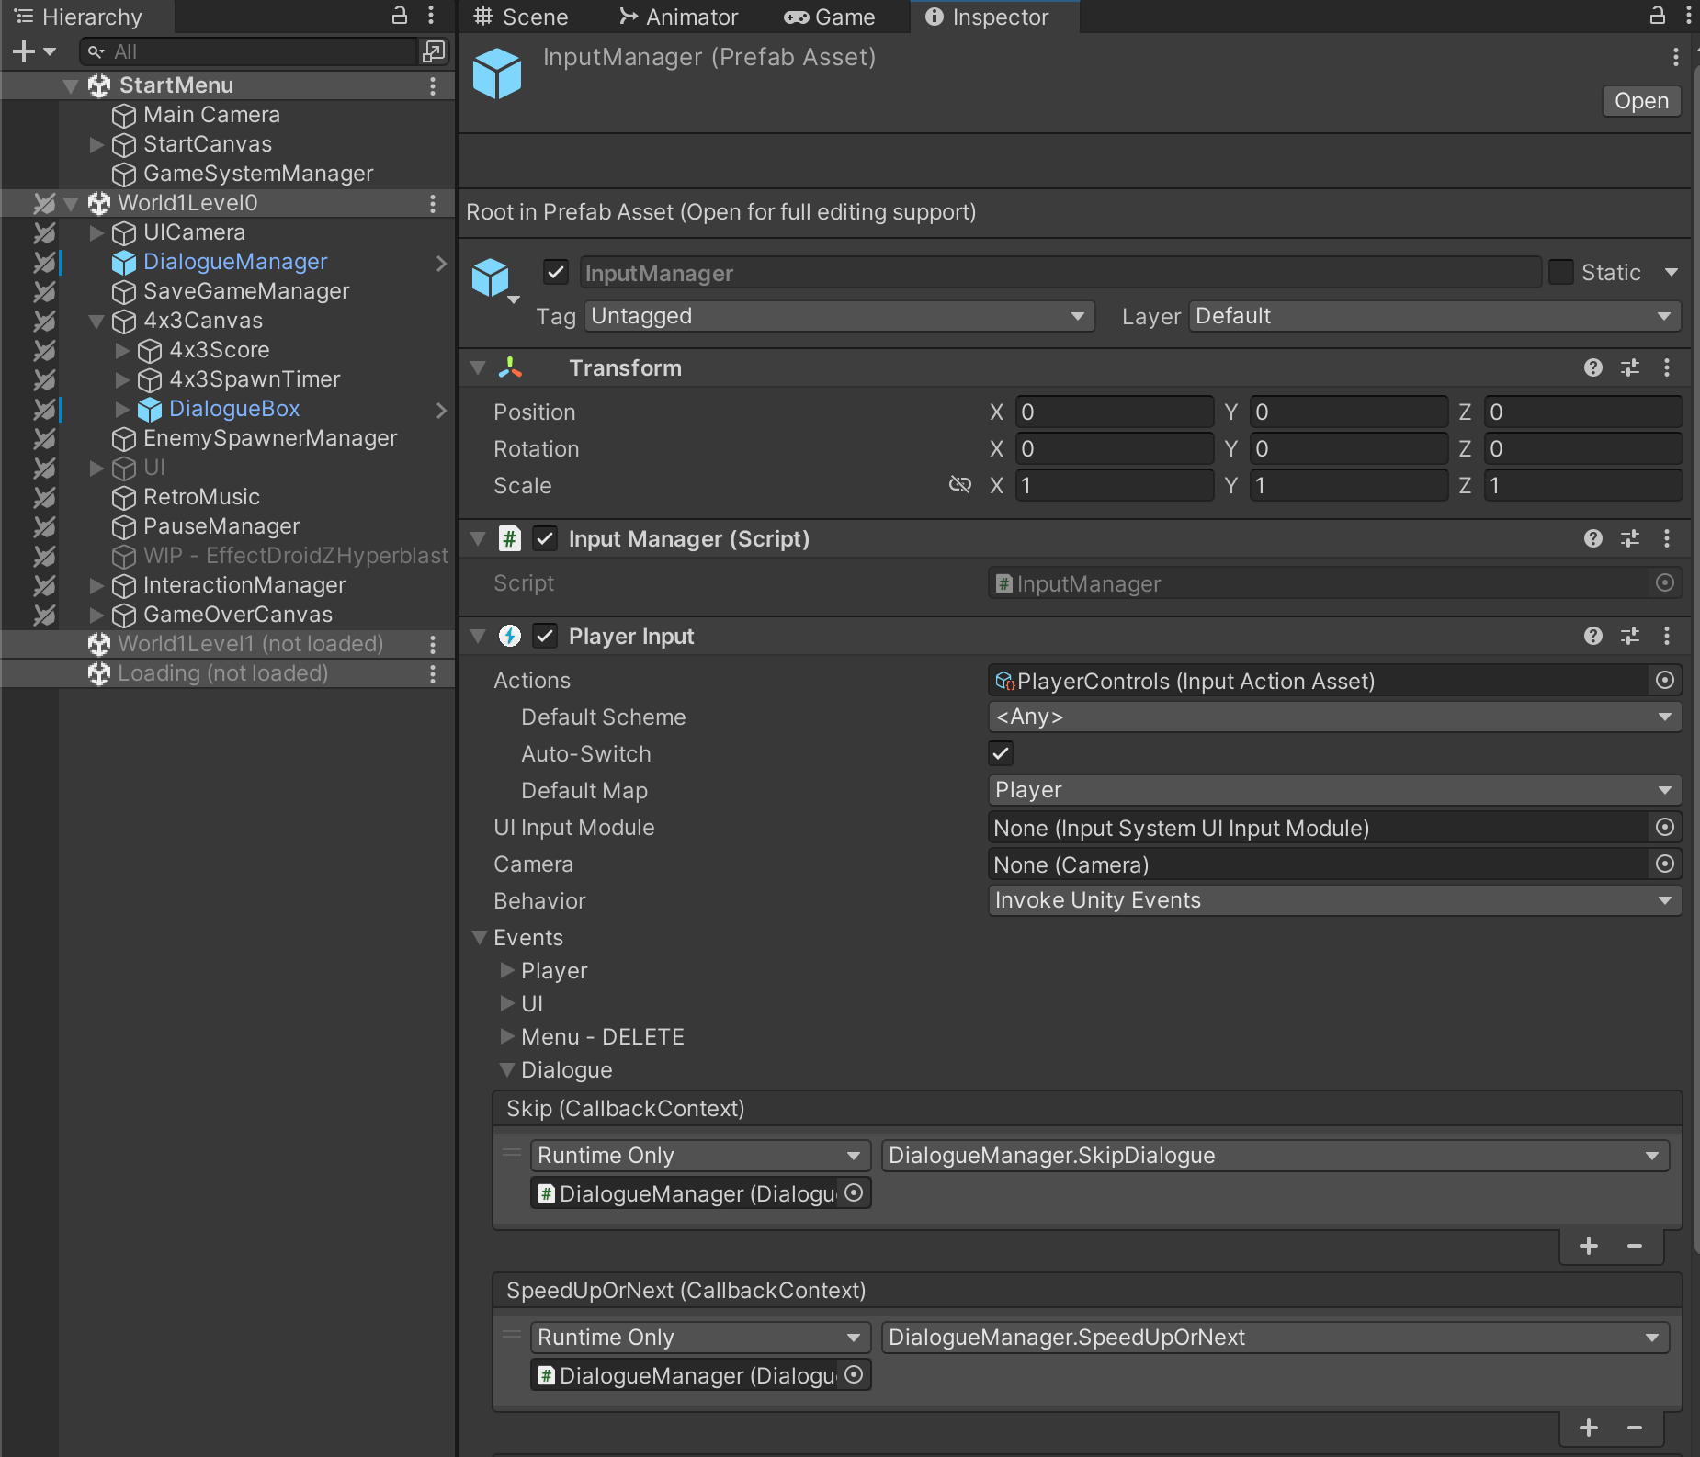Click the Open prefab button

click(1641, 100)
